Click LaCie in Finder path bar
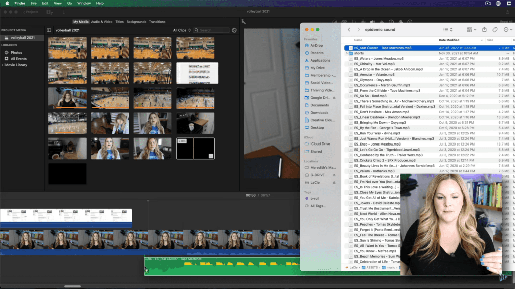Viewport: 515px width, 289px height. coord(351,268)
